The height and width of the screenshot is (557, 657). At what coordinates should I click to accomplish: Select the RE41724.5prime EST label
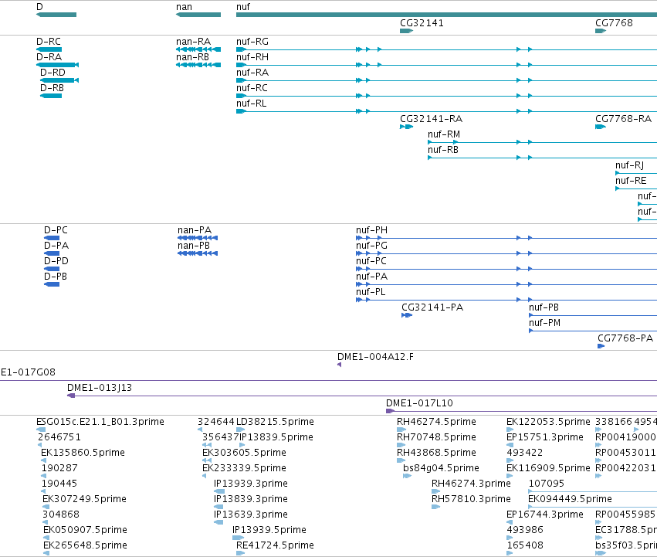(276, 545)
